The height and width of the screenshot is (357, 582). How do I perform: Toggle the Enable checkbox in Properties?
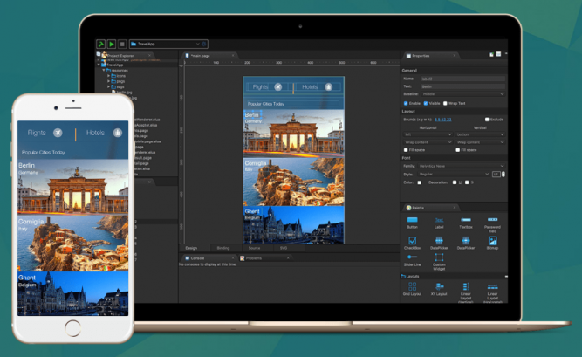click(x=405, y=103)
